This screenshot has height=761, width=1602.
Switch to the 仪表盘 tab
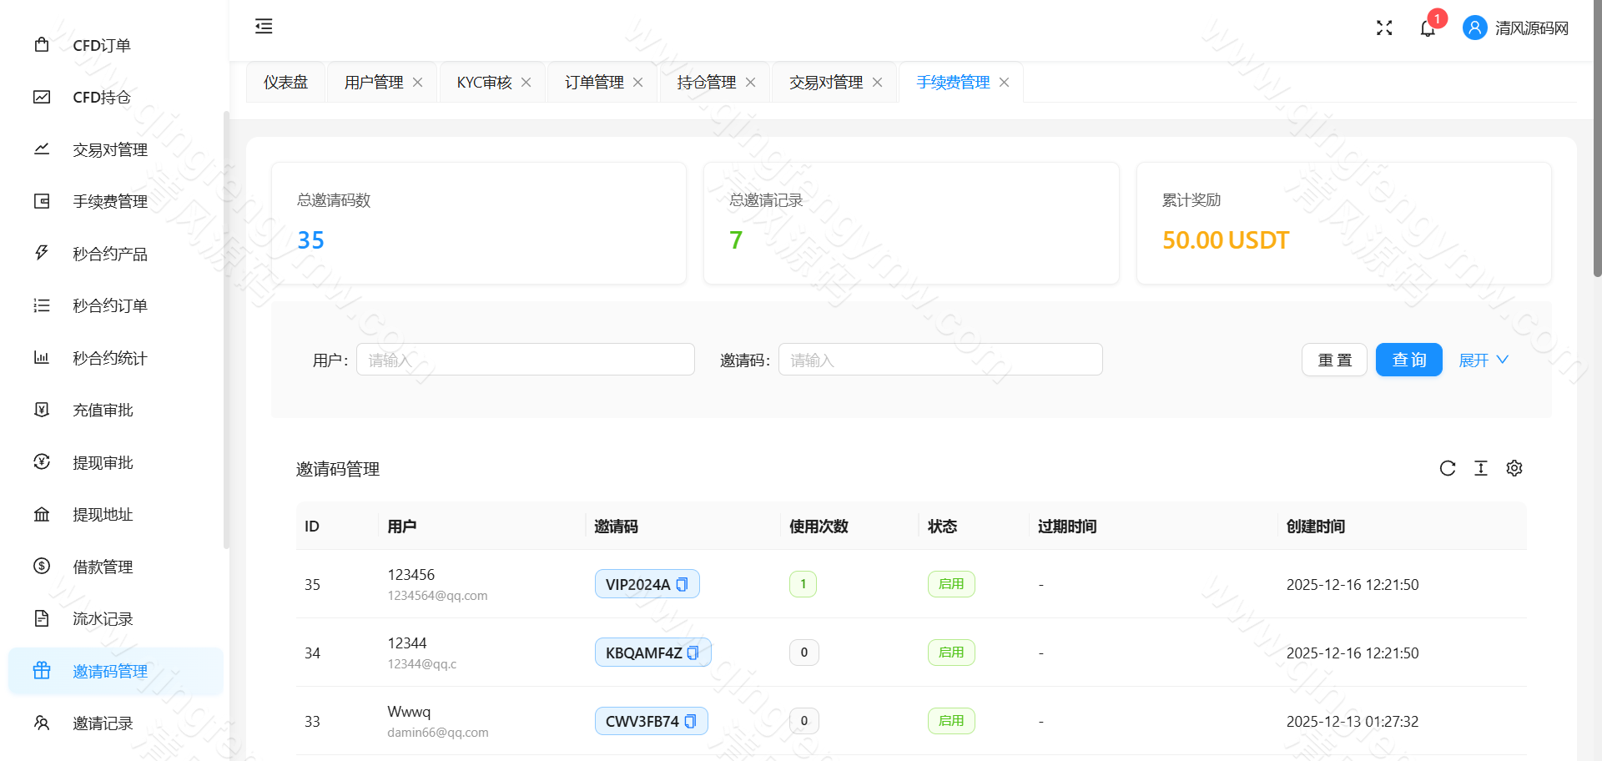click(285, 81)
